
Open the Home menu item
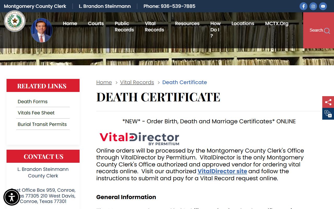tap(70, 24)
